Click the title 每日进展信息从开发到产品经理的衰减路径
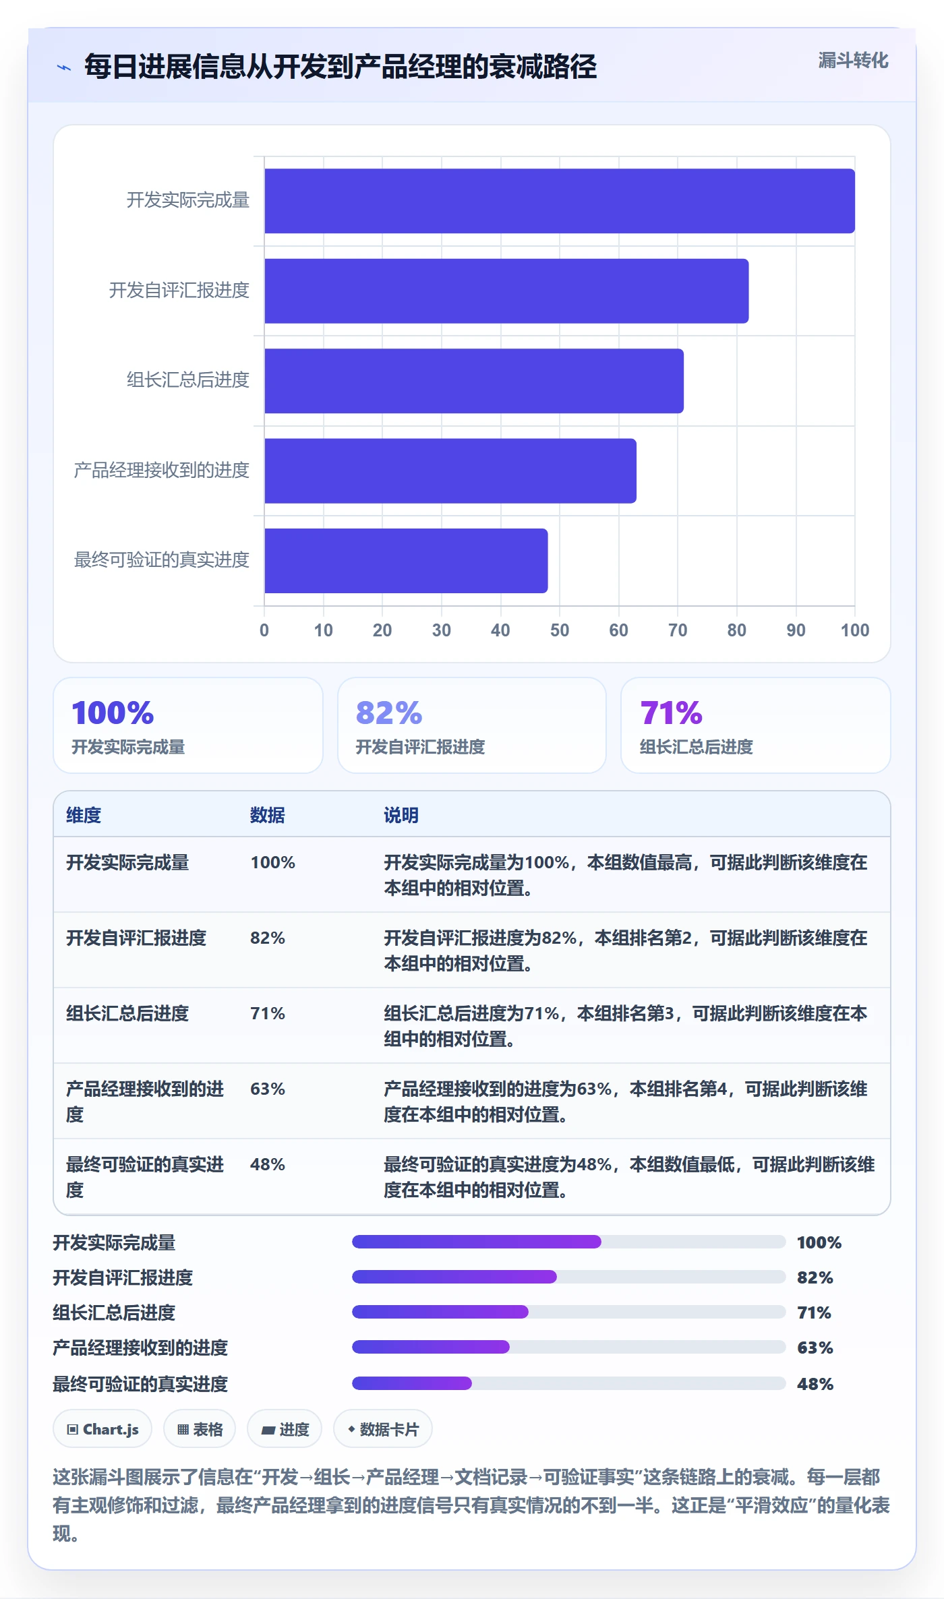The width and height of the screenshot is (944, 1599). (x=341, y=67)
